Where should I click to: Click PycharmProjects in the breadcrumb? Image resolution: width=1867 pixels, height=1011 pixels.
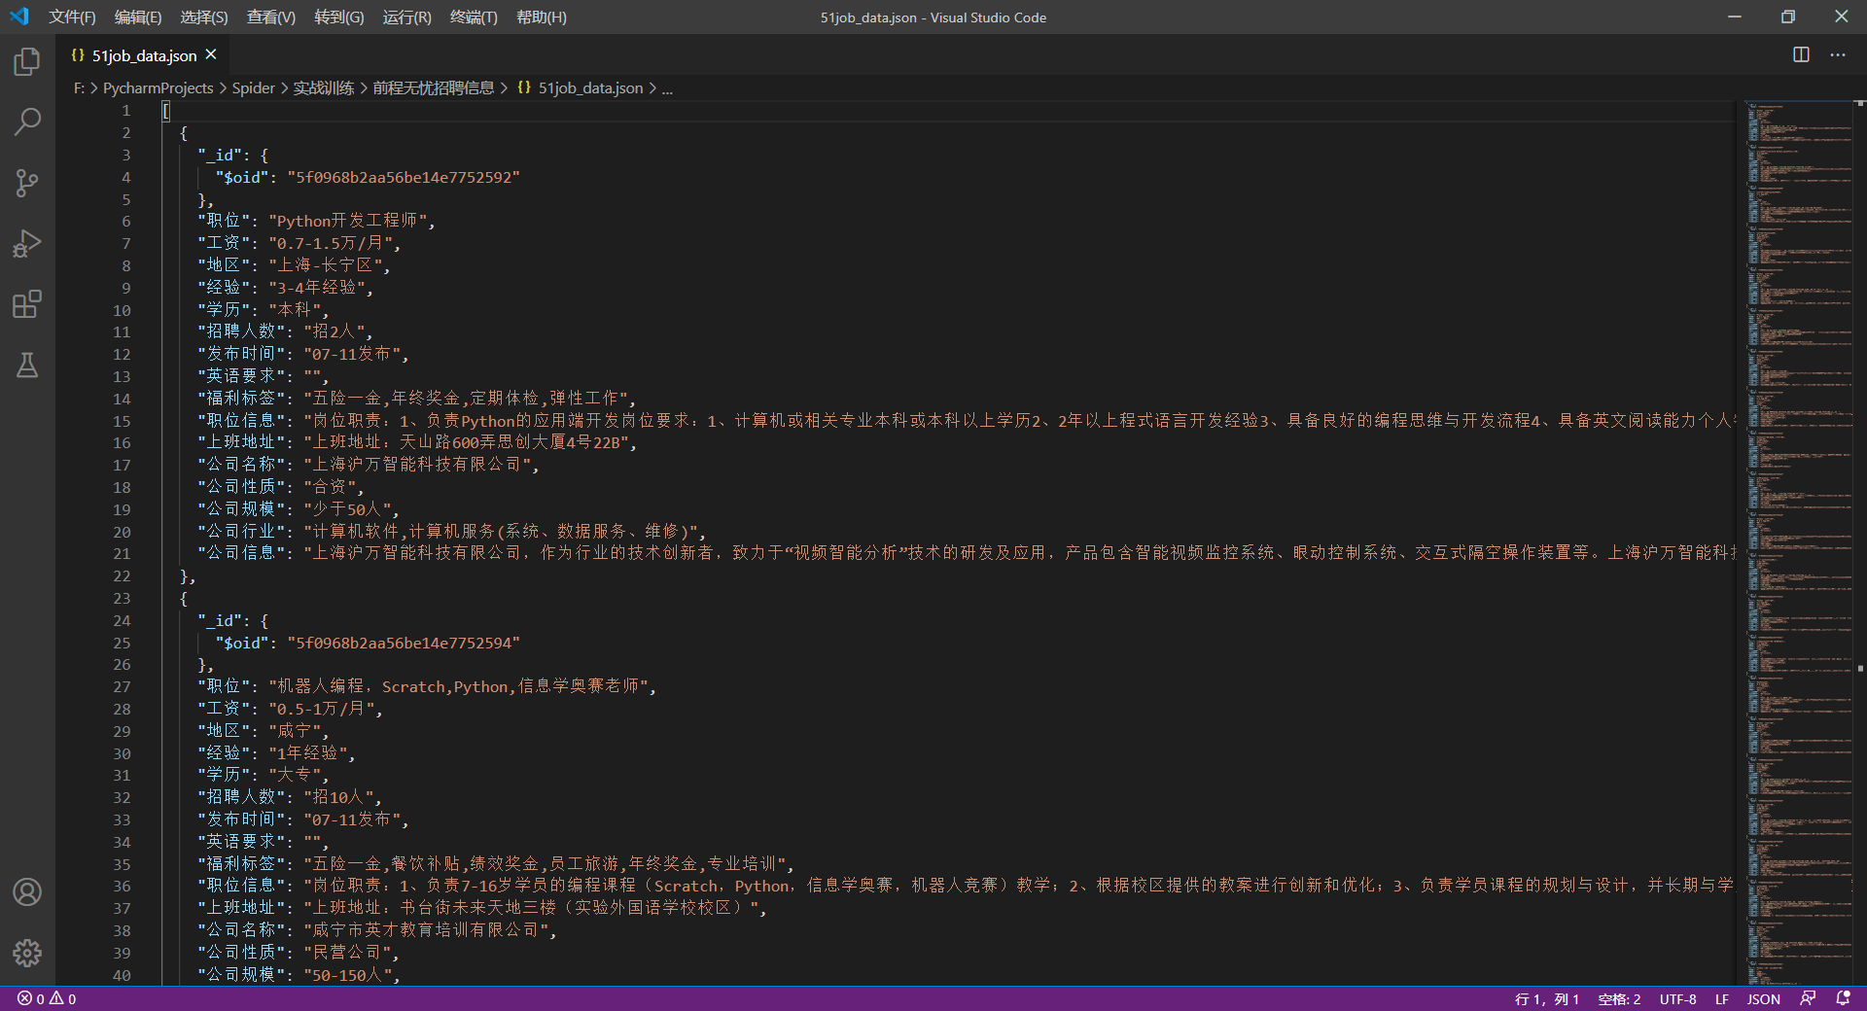point(158,87)
